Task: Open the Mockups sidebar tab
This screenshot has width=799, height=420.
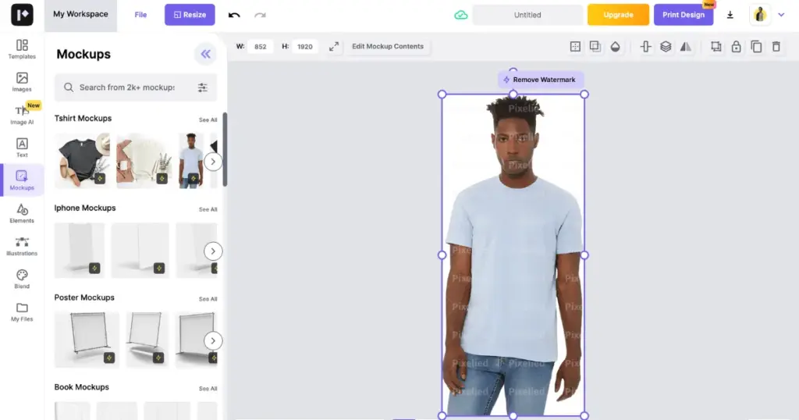Action: [22, 180]
